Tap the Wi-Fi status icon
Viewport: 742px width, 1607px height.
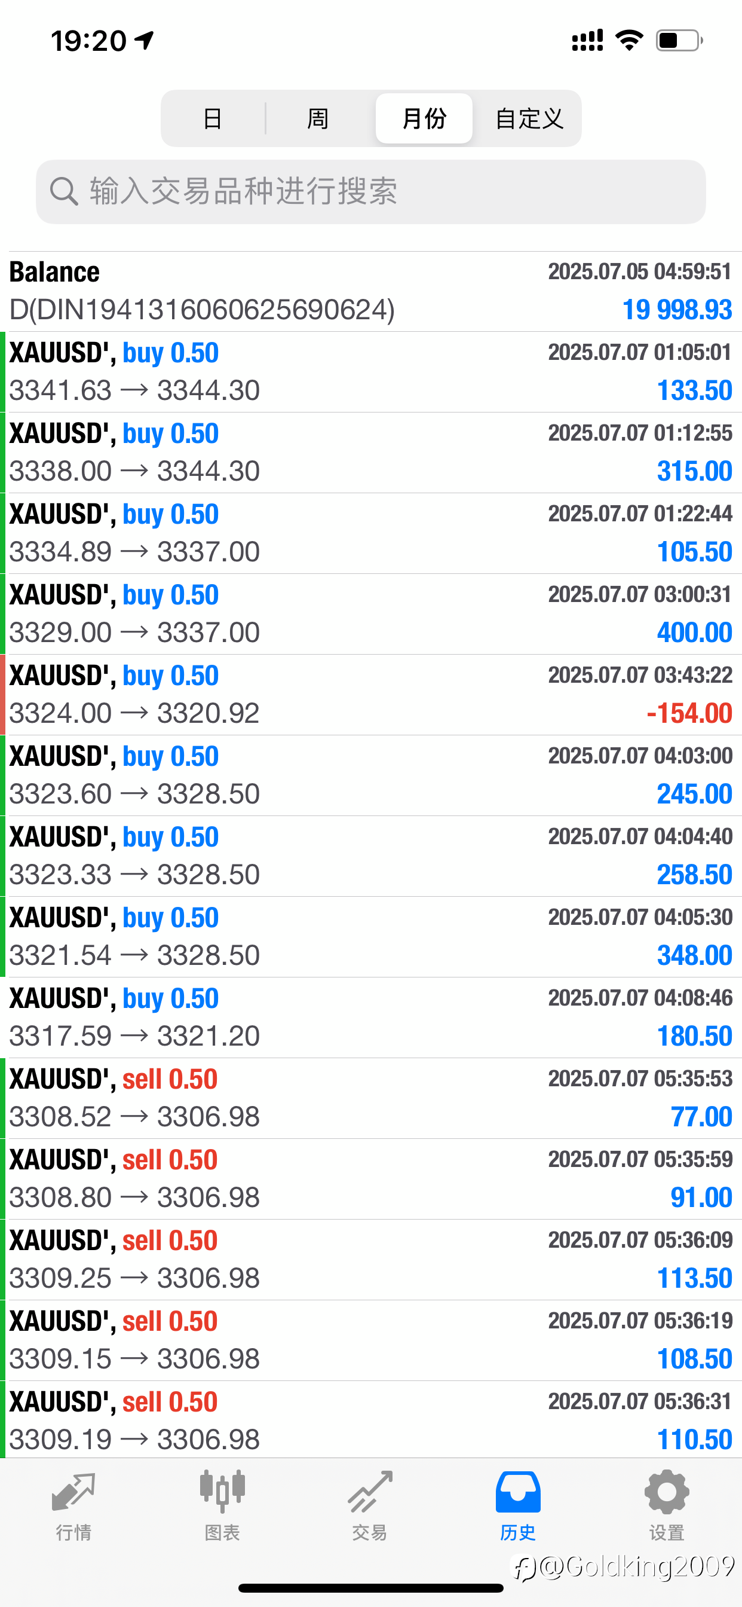[629, 41]
